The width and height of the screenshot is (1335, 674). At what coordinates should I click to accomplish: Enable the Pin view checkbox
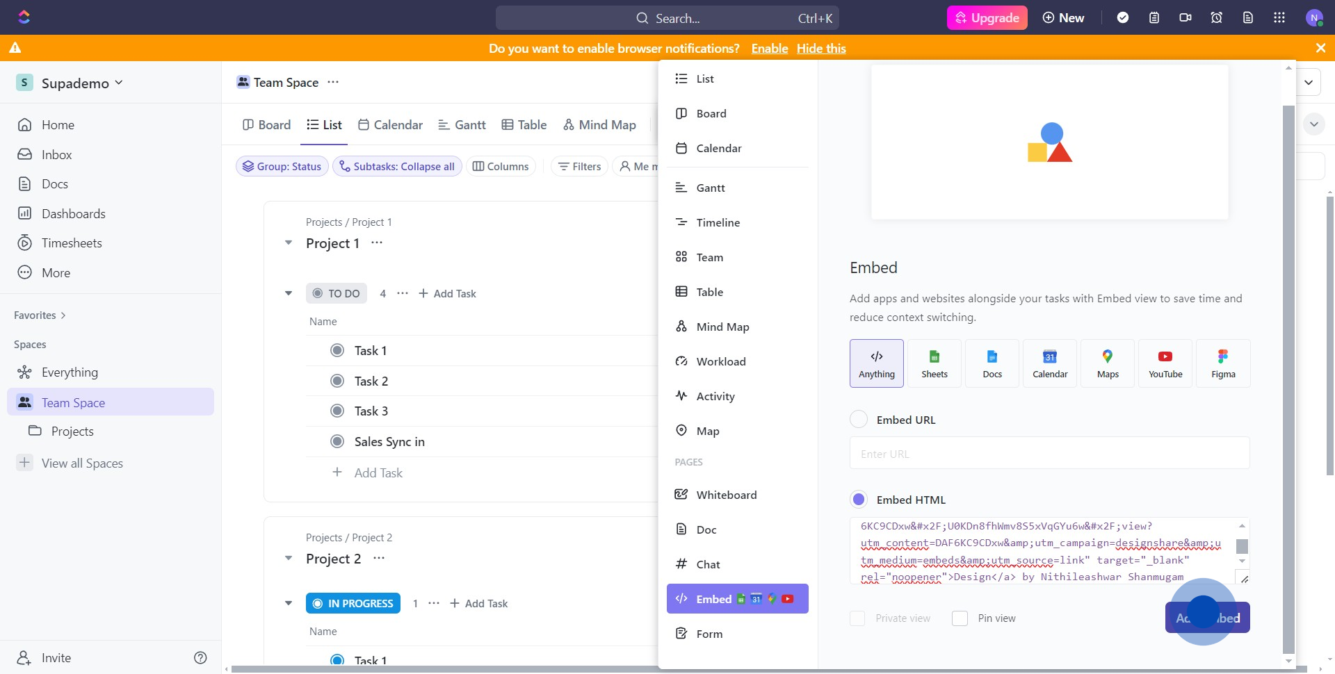[x=960, y=618]
